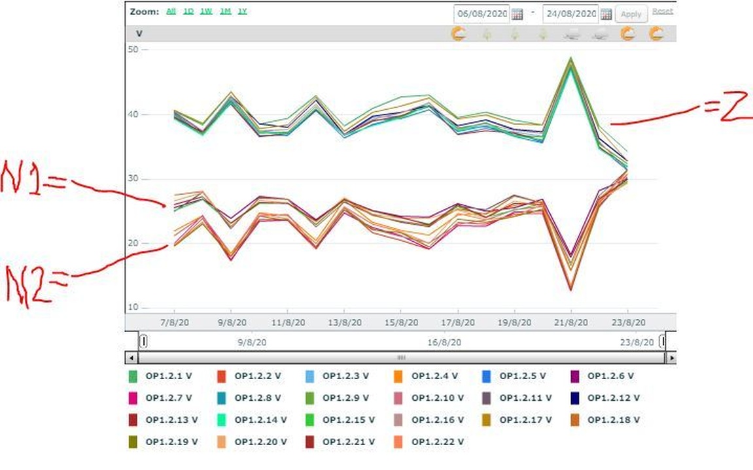Set zoom to 1Y
This screenshot has width=753, height=470.
tap(243, 11)
